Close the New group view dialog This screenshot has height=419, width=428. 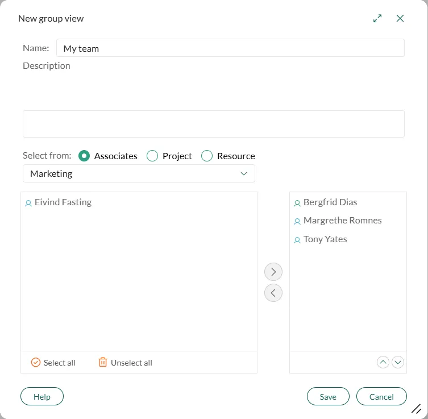[x=400, y=19]
